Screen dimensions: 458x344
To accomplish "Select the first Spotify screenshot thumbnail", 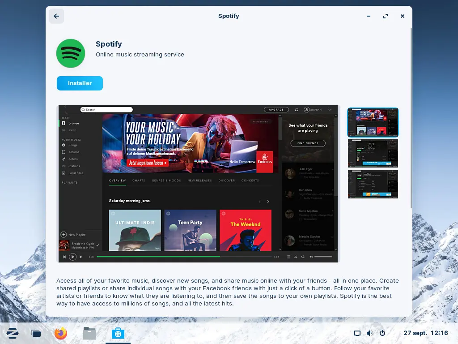I will tap(373, 122).
